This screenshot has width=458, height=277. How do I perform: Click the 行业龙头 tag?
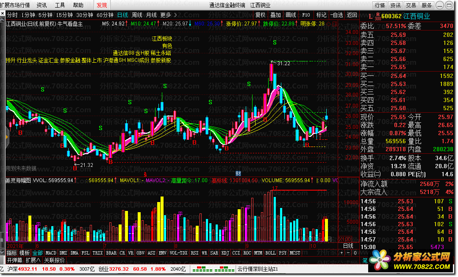tap(27, 61)
